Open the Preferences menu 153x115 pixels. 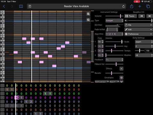point(139,34)
